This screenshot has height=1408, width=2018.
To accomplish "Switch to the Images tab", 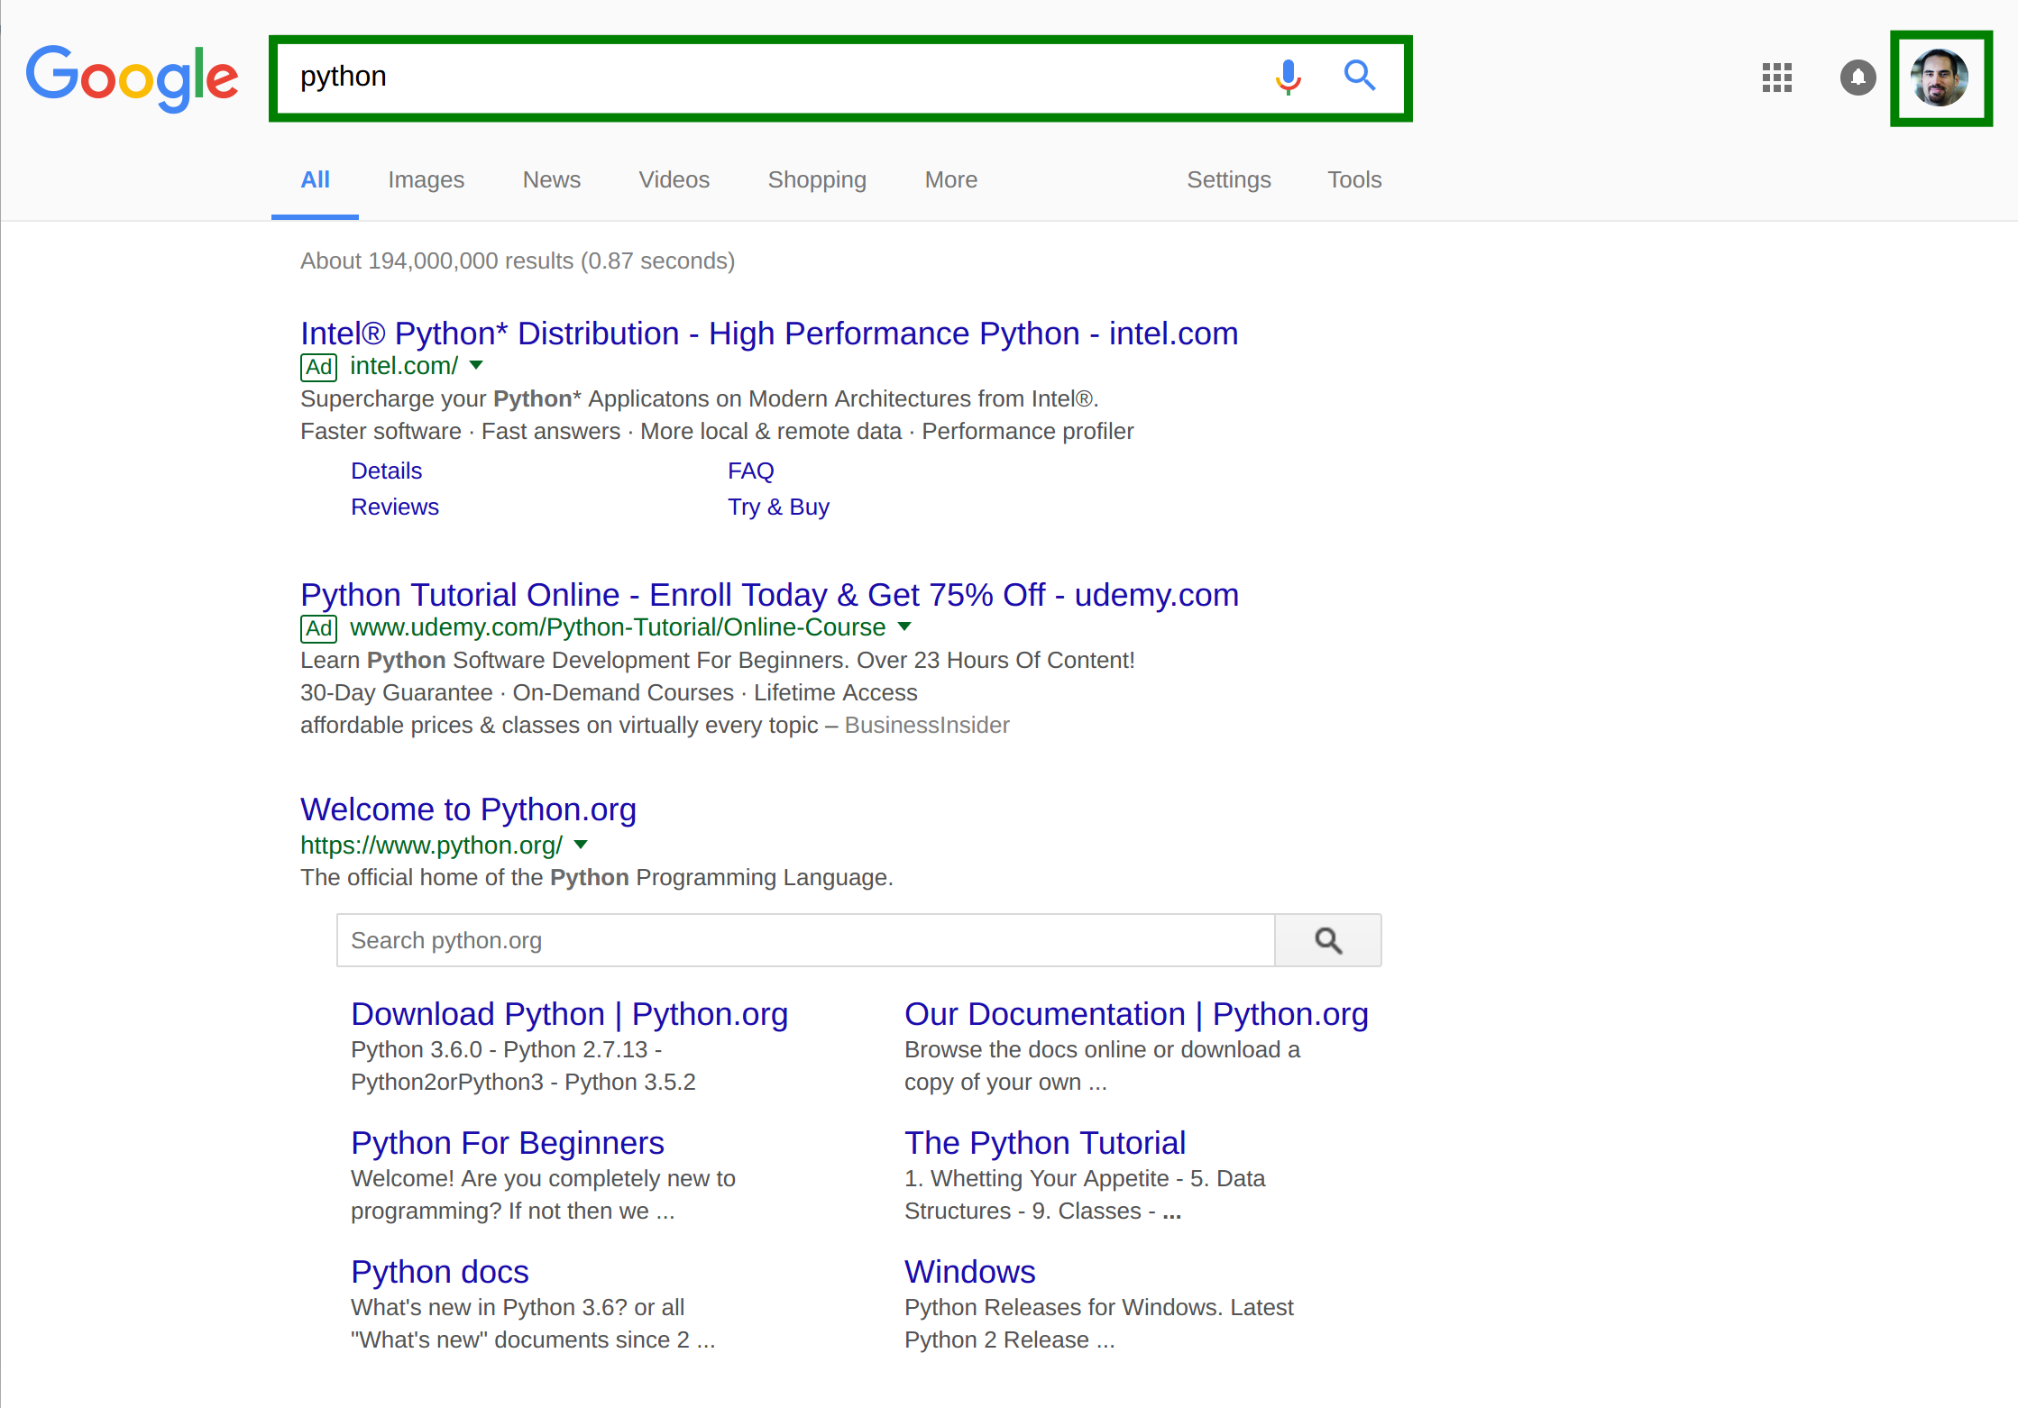I will tap(426, 180).
